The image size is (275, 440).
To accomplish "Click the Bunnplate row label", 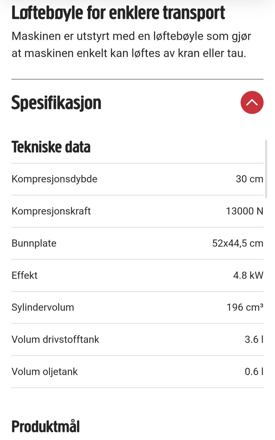I will pos(34,243).
